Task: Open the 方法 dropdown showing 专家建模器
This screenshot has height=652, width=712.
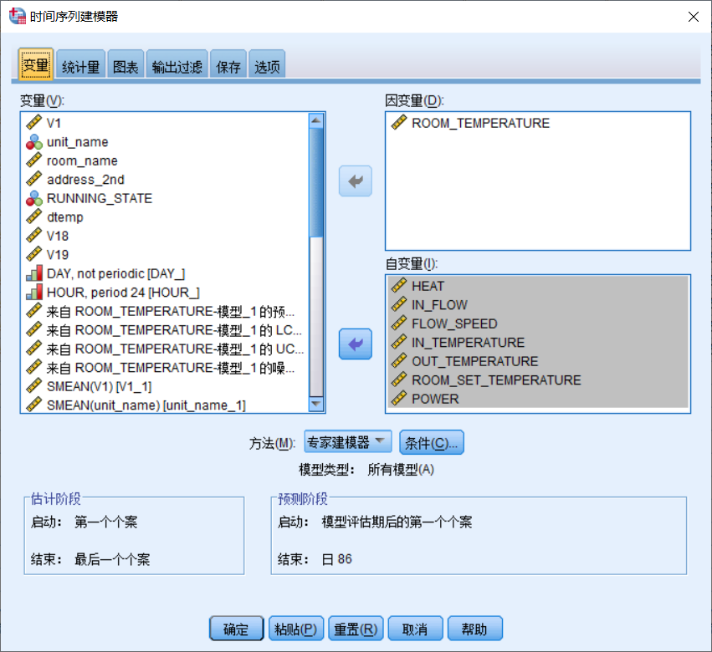Action: tap(347, 441)
